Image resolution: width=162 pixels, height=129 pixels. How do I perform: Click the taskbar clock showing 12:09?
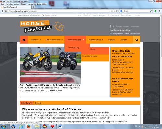click(155, 126)
